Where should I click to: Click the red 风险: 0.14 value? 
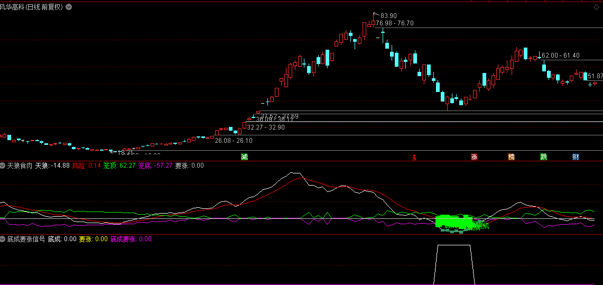(x=87, y=166)
